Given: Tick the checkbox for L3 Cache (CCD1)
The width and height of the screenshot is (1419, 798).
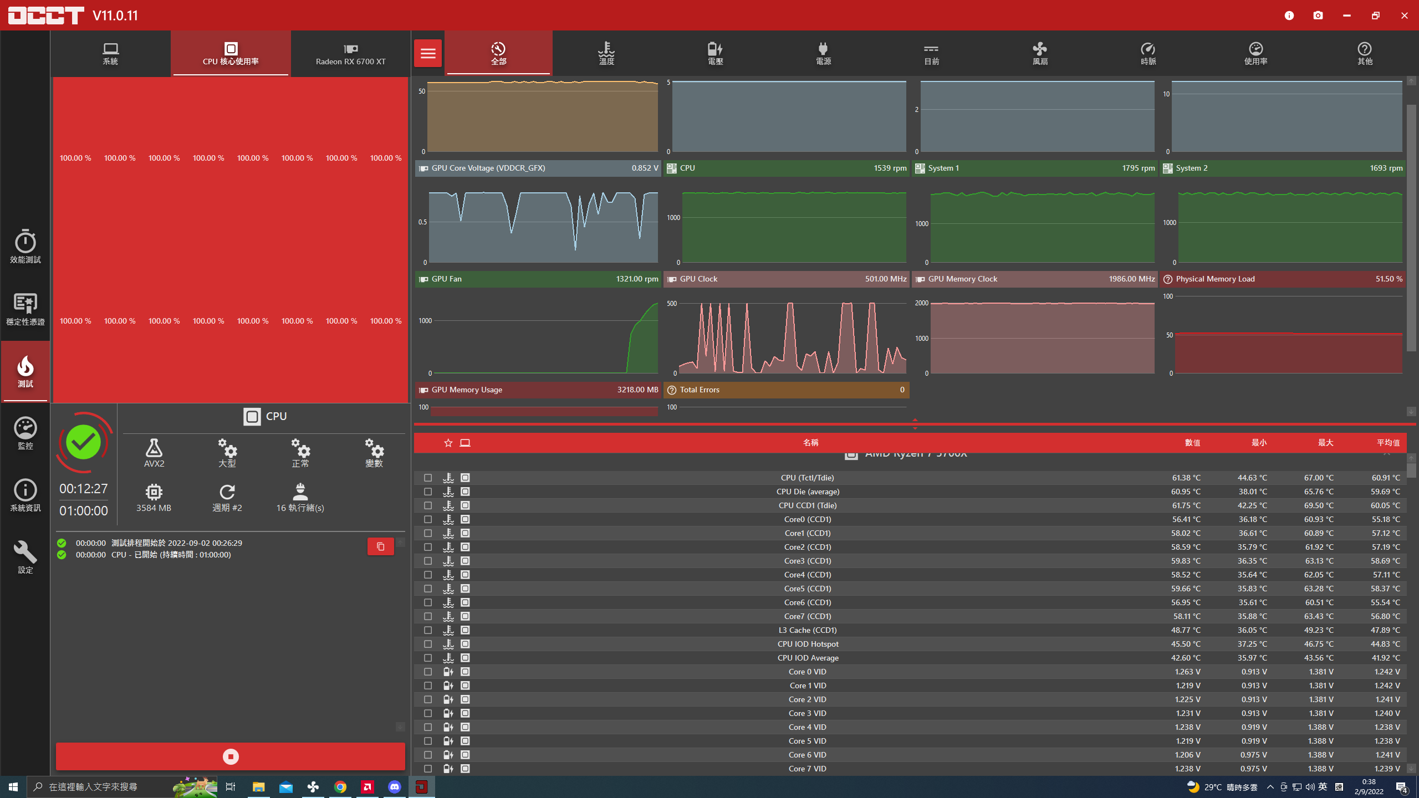Looking at the screenshot, I should (428, 630).
